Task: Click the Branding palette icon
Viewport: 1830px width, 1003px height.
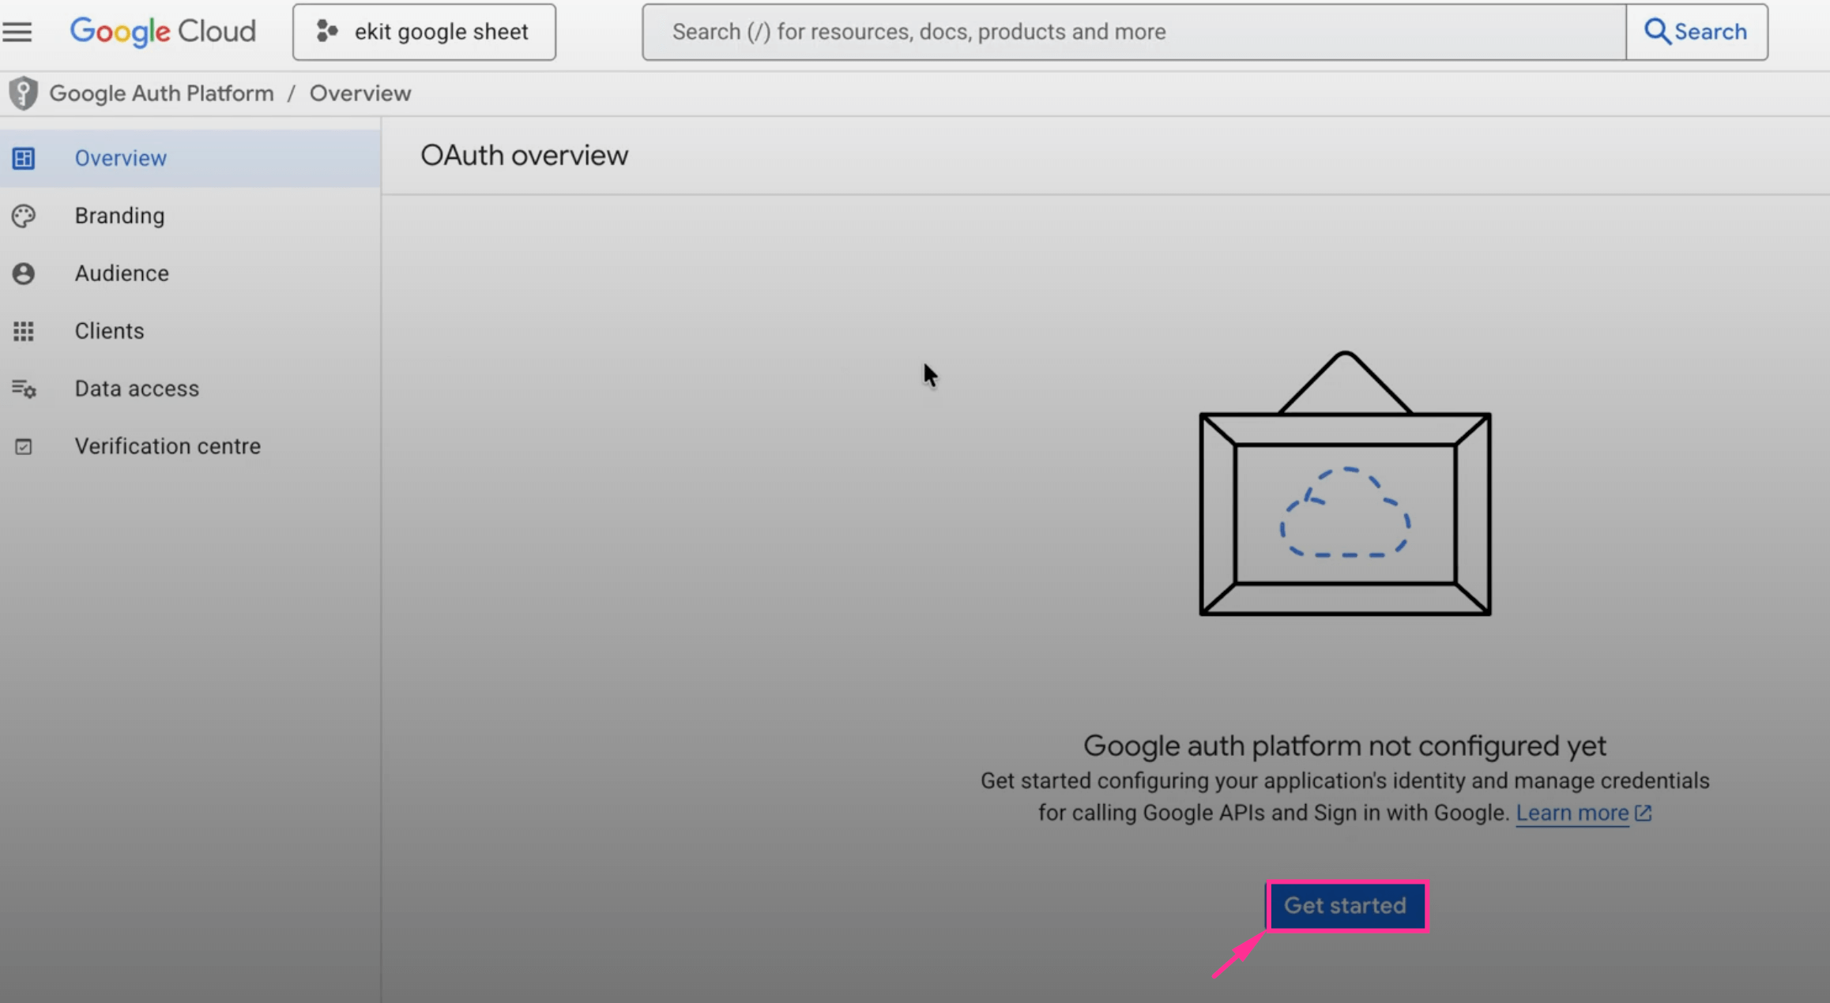Action: pos(24,216)
